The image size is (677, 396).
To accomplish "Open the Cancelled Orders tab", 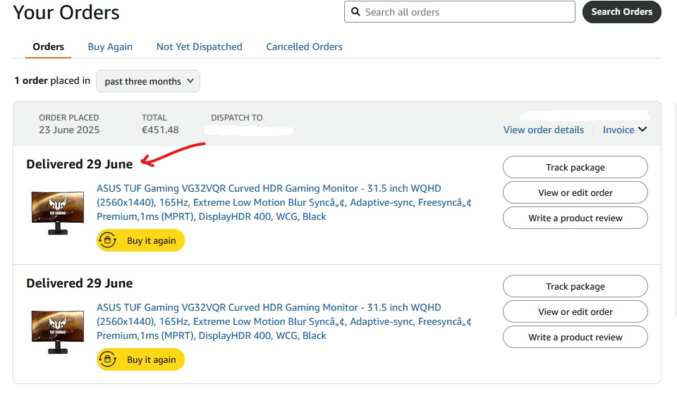I will point(304,47).
